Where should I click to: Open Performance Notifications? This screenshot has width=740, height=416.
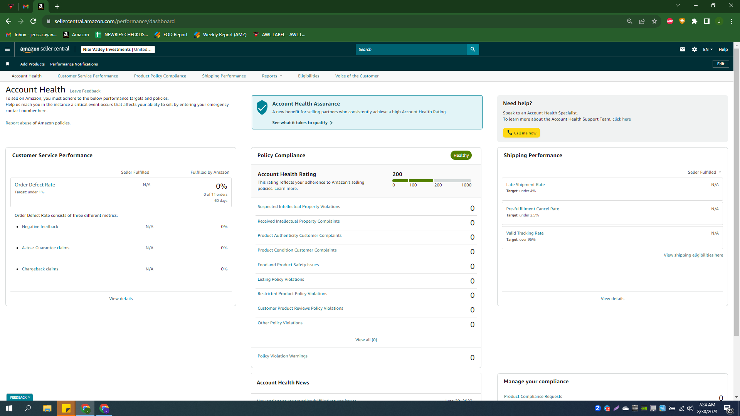pyautogui.click(x=74, y=64)
